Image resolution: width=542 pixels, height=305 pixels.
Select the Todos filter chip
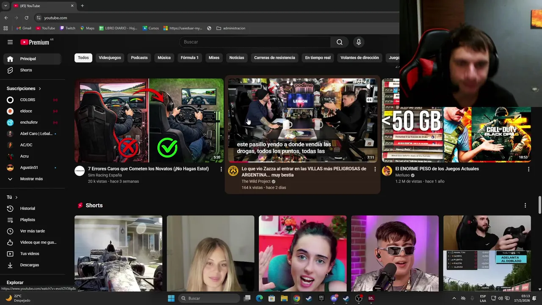click(83, 58)
